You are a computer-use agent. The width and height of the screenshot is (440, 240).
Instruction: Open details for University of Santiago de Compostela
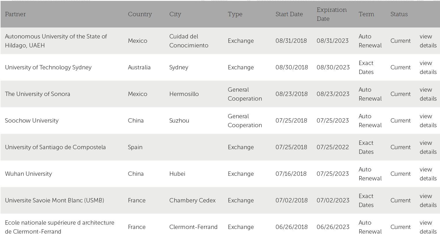[x=428, y=147]
